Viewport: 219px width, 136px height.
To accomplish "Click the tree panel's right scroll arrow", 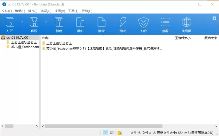I will coord(37,126).
